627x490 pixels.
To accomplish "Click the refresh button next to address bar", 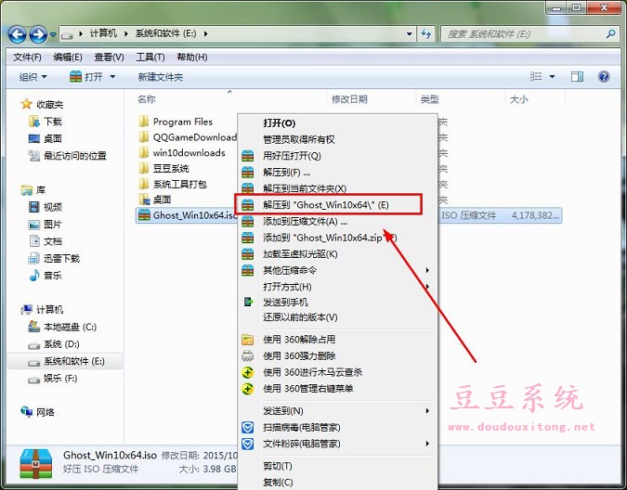I will pos(426,34).
